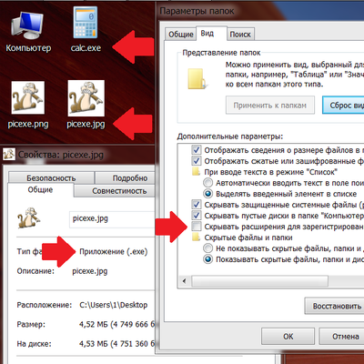Viewport: 364px width, 364px height.
Task: Click the folder icon in Представление папок
Action: pos(197,79)
